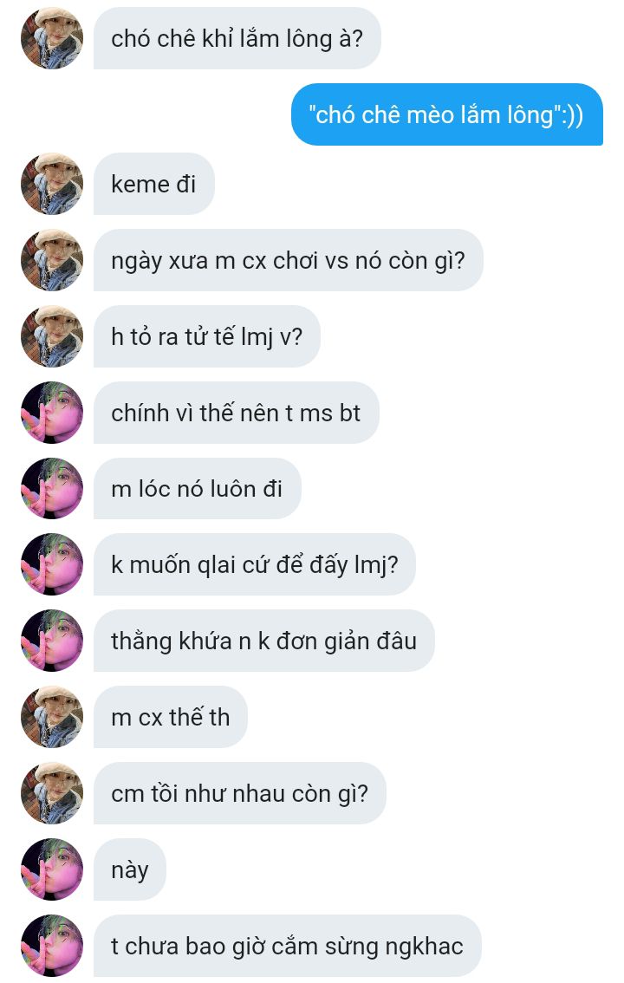Select the "keme đi" message bubble
The width and height of the screenshot is (624, 983).
tap(154, 184)
